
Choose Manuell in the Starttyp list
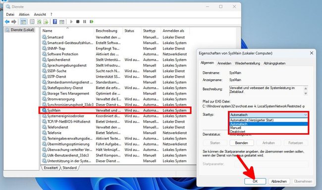click(x=268, y=128)
